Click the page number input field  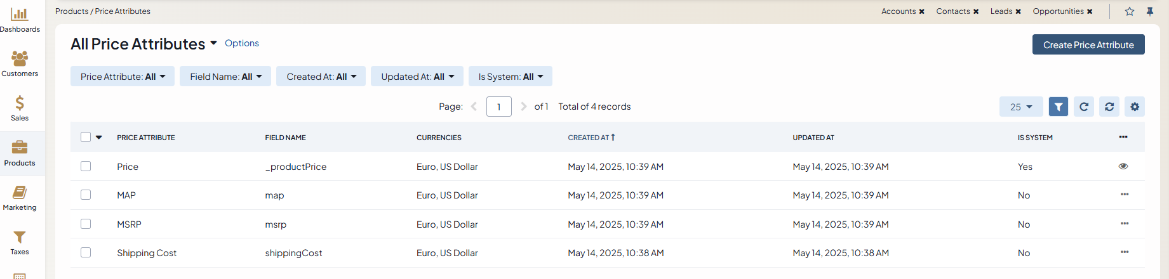click(498, 107)
